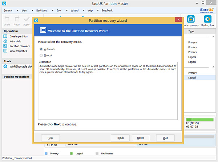Click the Unallocated legend color icon
Screen dimensions: 218x162
(97, 153)
